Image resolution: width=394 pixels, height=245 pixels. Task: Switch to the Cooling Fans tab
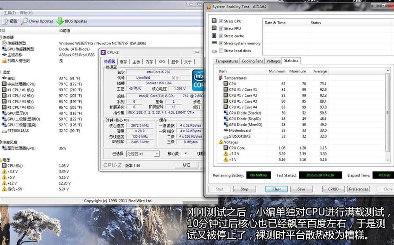(252, 61)
